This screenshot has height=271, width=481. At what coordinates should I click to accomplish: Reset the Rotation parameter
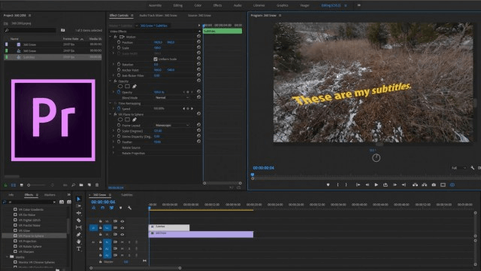198,64
